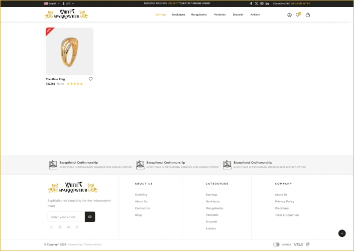
Task: Expand the English language dropdown
Action: (52, 4)
